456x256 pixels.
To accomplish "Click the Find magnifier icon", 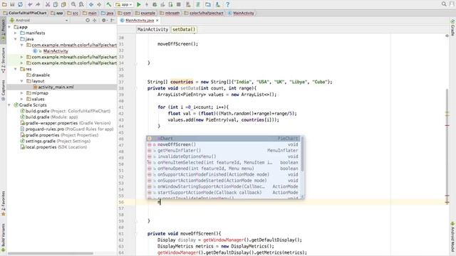I will click(x=73, y=4).
